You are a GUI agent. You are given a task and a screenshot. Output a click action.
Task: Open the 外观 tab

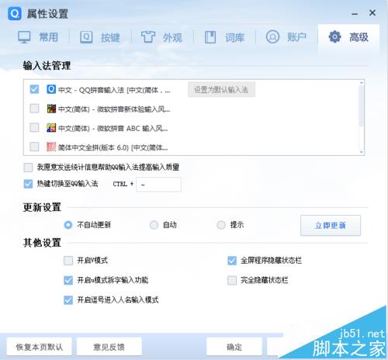click(x=162, y=37)
